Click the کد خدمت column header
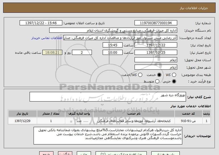Viewport: 219px width, 155px height. [188, 114]
